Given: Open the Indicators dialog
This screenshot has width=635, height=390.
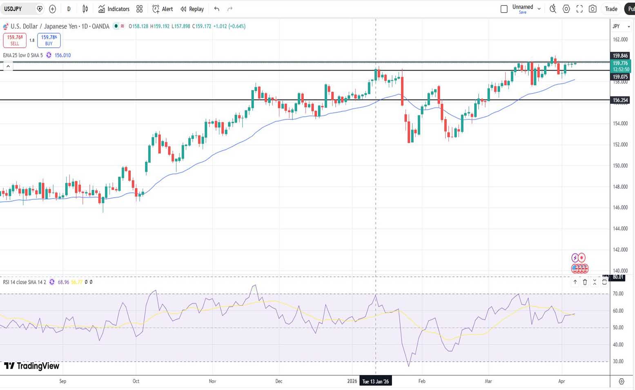Looking at the screenshot, I should point(114,9).
